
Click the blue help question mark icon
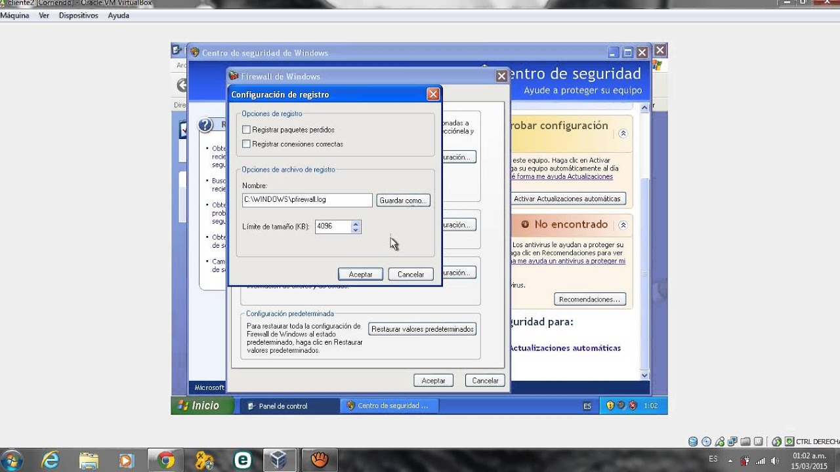(205, 125)
